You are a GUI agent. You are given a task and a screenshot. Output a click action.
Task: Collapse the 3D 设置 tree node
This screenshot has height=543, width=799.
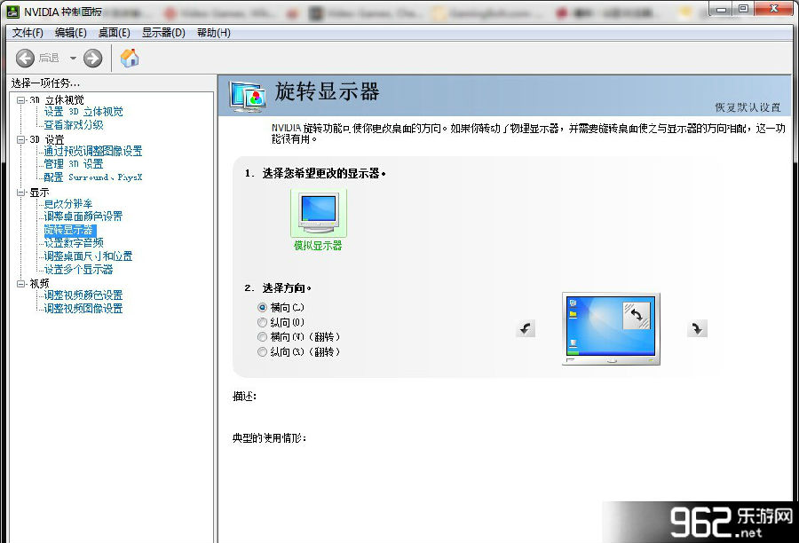click(x=21, y=139)
